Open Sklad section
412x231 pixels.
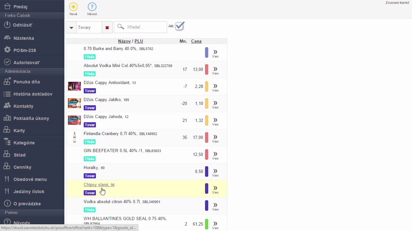click(32, 155)
